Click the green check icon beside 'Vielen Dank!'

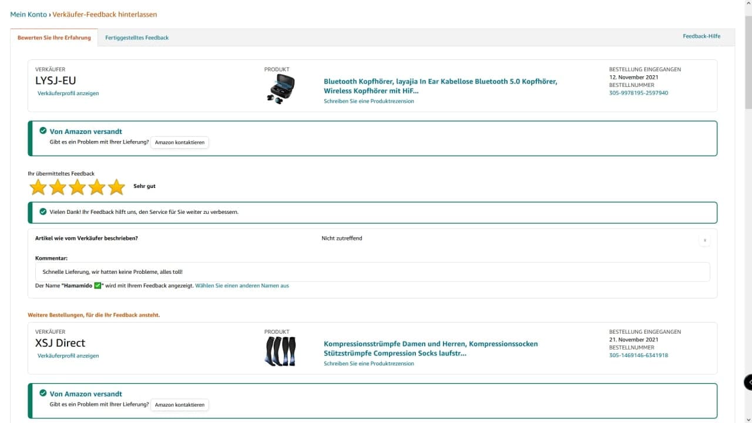(x=43, y=211)
